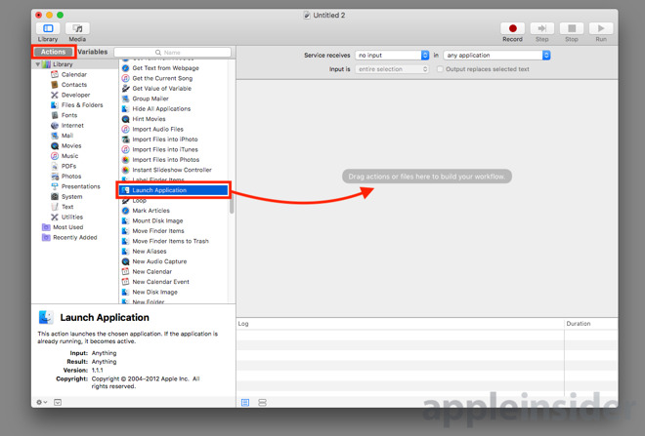
Task: Open the Recently Added smart group
Action: 75,237
